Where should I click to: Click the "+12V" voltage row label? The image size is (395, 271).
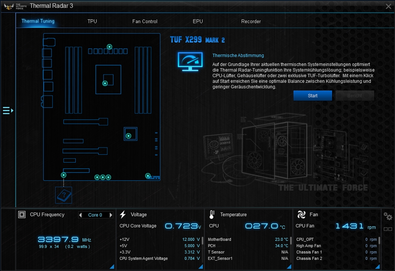[124, 239]
